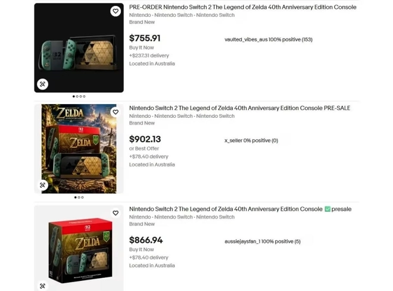Image resolution: width=393 pixels, height=291 pixels.
Task: Select second carousel dot under Zelda artwork
Action: click(x=79, y=198)
